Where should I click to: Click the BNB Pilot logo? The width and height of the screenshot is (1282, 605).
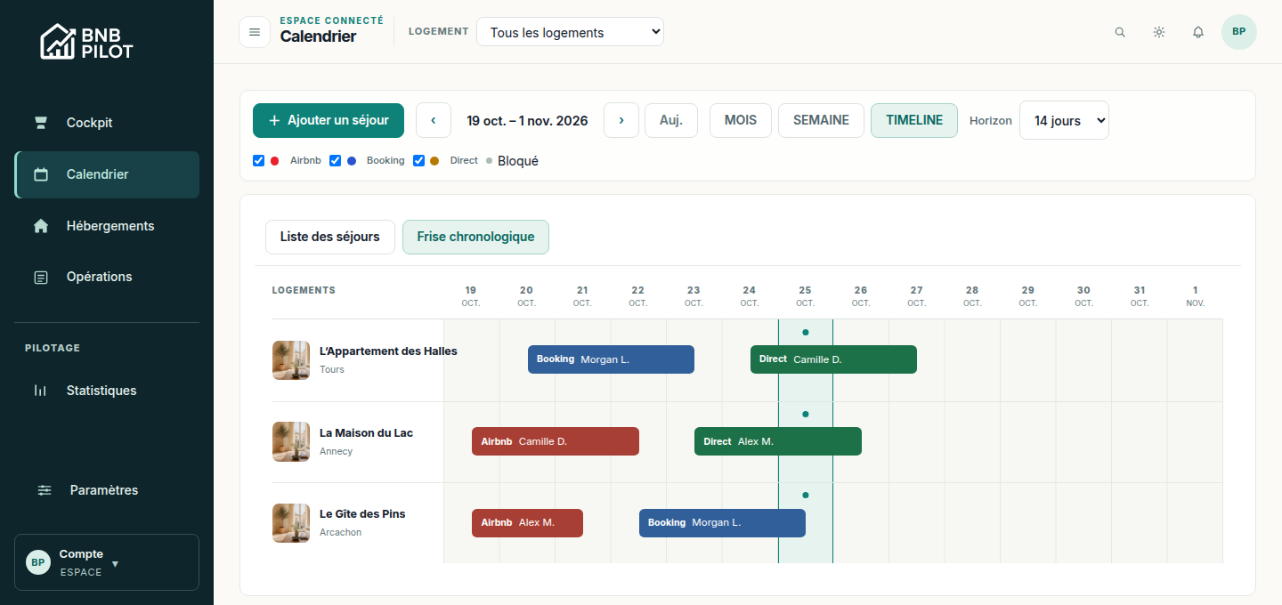click(x=86, y=42)
